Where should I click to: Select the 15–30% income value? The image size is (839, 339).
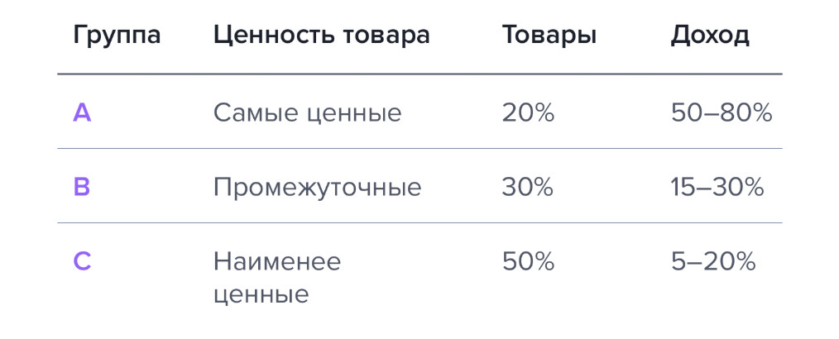click(x=717, y=187)
